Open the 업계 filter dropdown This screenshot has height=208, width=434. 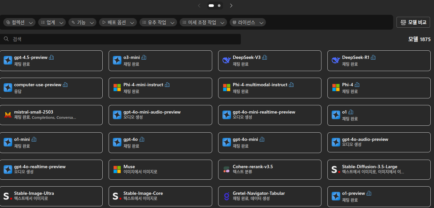52,22
